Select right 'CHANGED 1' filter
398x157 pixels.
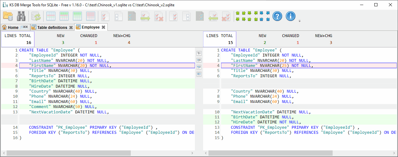click(x=291, y=39)
